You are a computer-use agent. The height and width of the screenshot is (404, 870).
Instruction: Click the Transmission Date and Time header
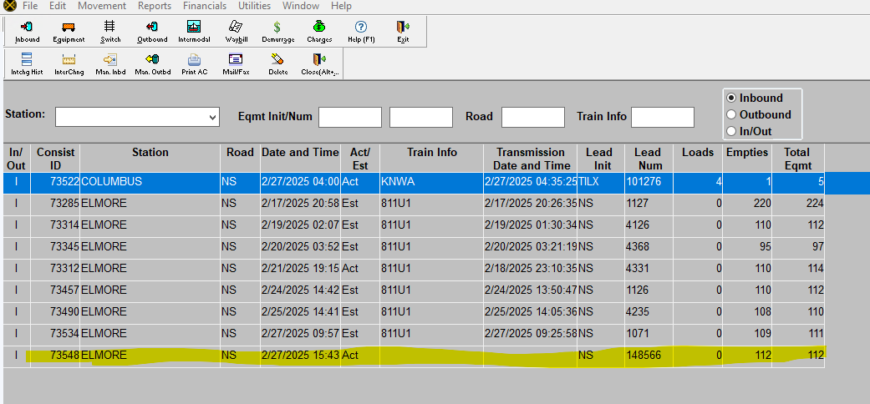click(x=531, y=159)
